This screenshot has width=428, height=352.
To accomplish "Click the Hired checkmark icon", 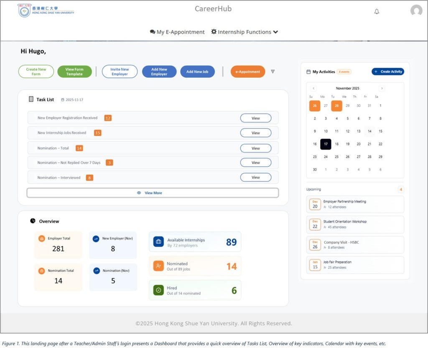I will tap(158, 290).
